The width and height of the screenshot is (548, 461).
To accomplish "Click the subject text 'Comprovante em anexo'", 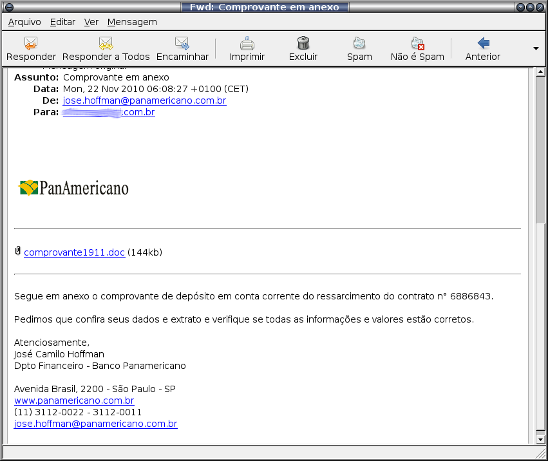I will pyautogui.click(x=116, y=77).
